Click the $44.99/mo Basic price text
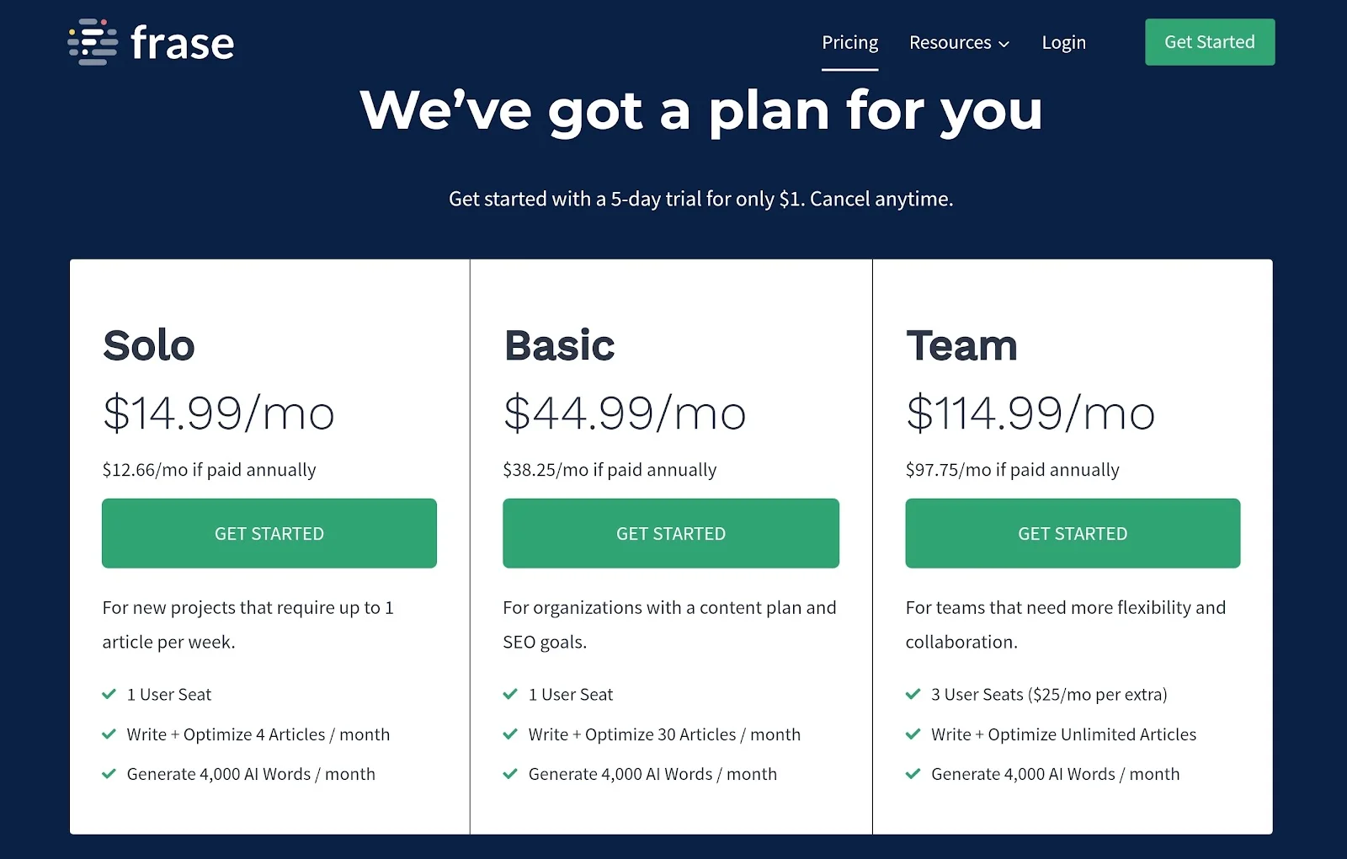This screenshot has width=1347, height=859. click(625, 413)
